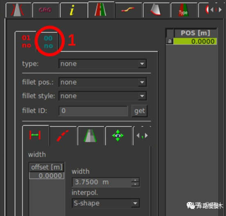Expand the type dropdown
This screenshot has height=216, width=226.
(103, 64)
